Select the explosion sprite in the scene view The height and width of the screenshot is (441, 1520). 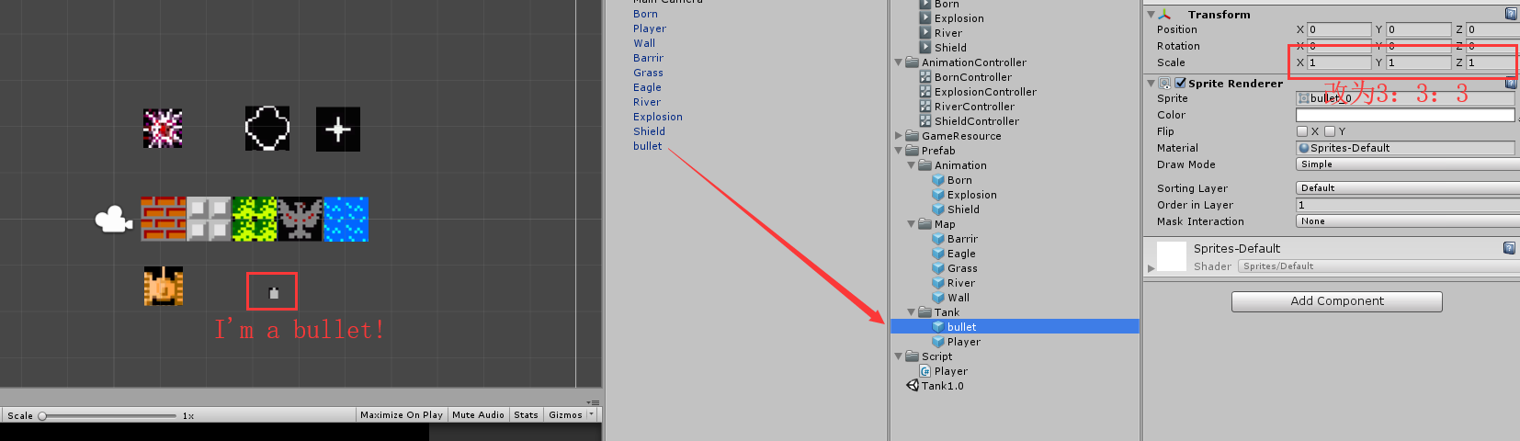[x=163, y=129]
